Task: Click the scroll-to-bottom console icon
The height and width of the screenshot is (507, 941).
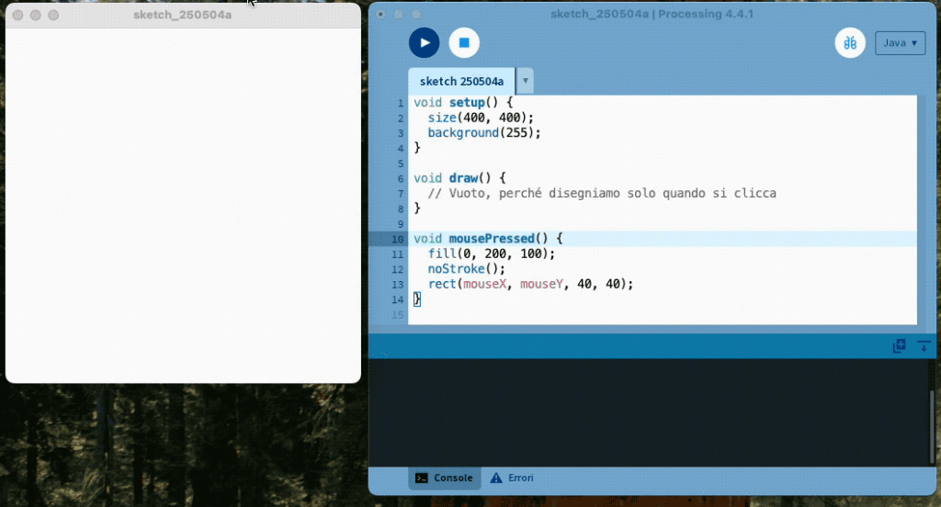Action: click(924, 346)
